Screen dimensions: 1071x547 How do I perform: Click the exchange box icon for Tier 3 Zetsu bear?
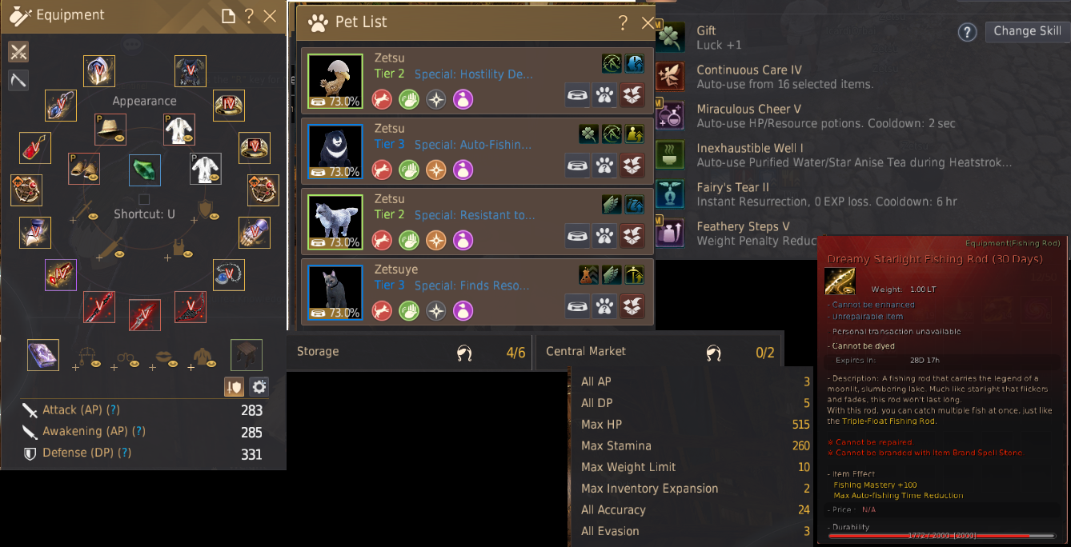(x=632, y=166)
